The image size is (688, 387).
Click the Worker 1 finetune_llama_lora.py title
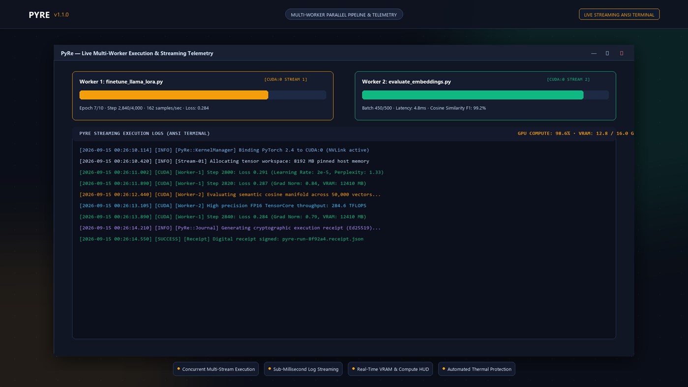point(121,82)
